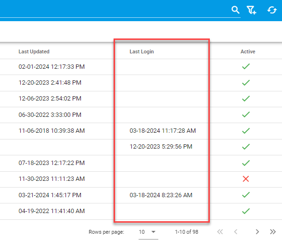The width and height of the screenshot is (282, 240).
Task: Add a filter using the funnel-plus icon
Action: [251, 10]
